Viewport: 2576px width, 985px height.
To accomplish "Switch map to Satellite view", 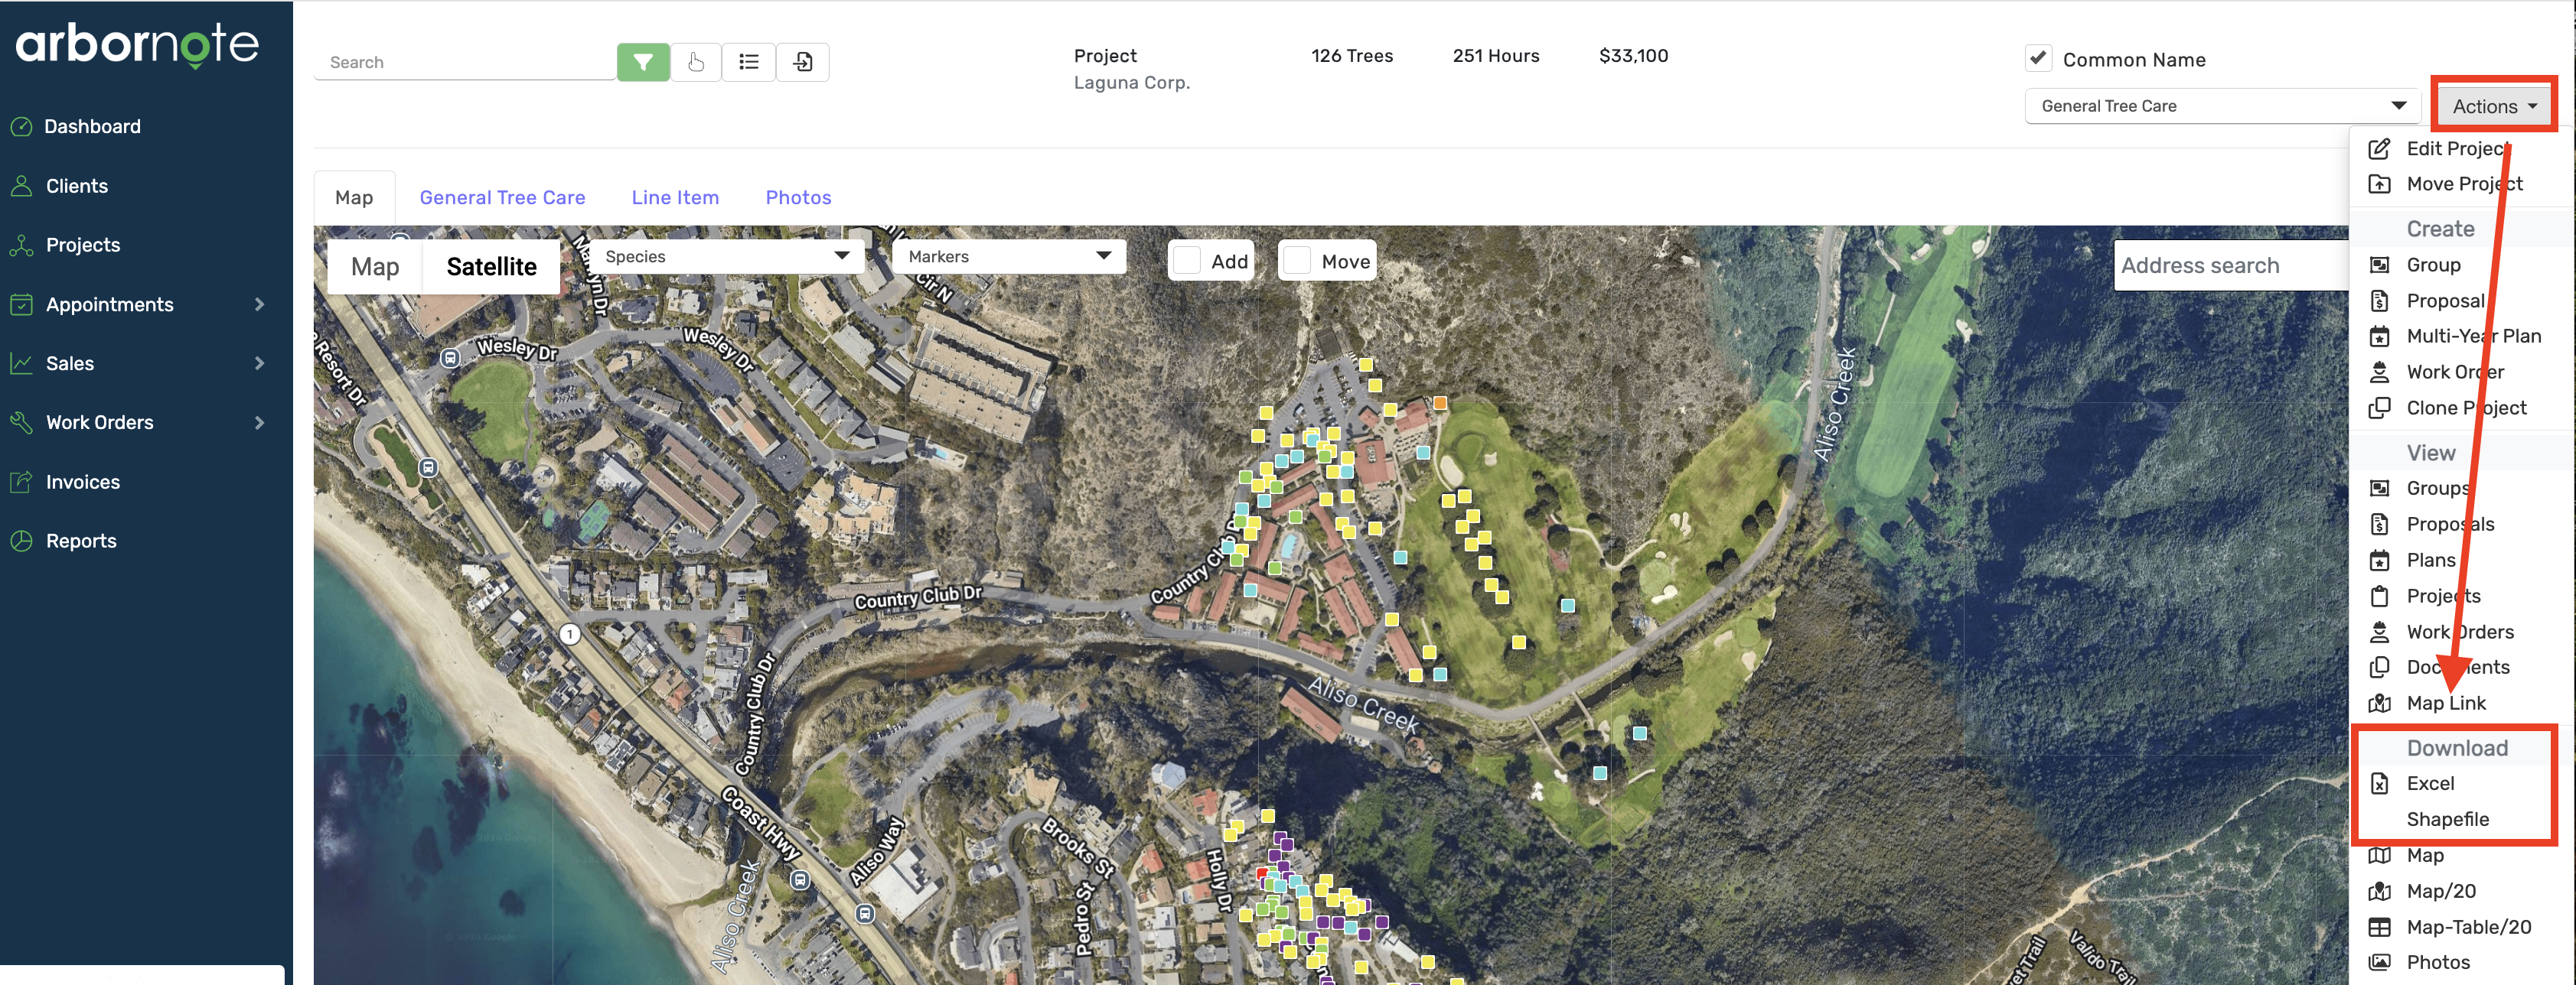I will pyautogui.click(x=491, y=267).
